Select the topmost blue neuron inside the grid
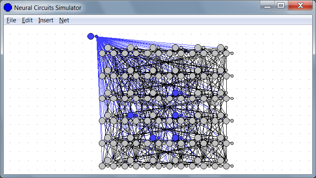 tap(175, 93)
